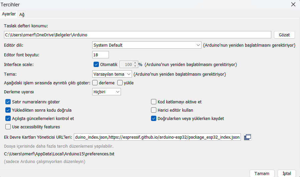
Task: Expand the Editör dili dropdown
Action: (146, 45)
